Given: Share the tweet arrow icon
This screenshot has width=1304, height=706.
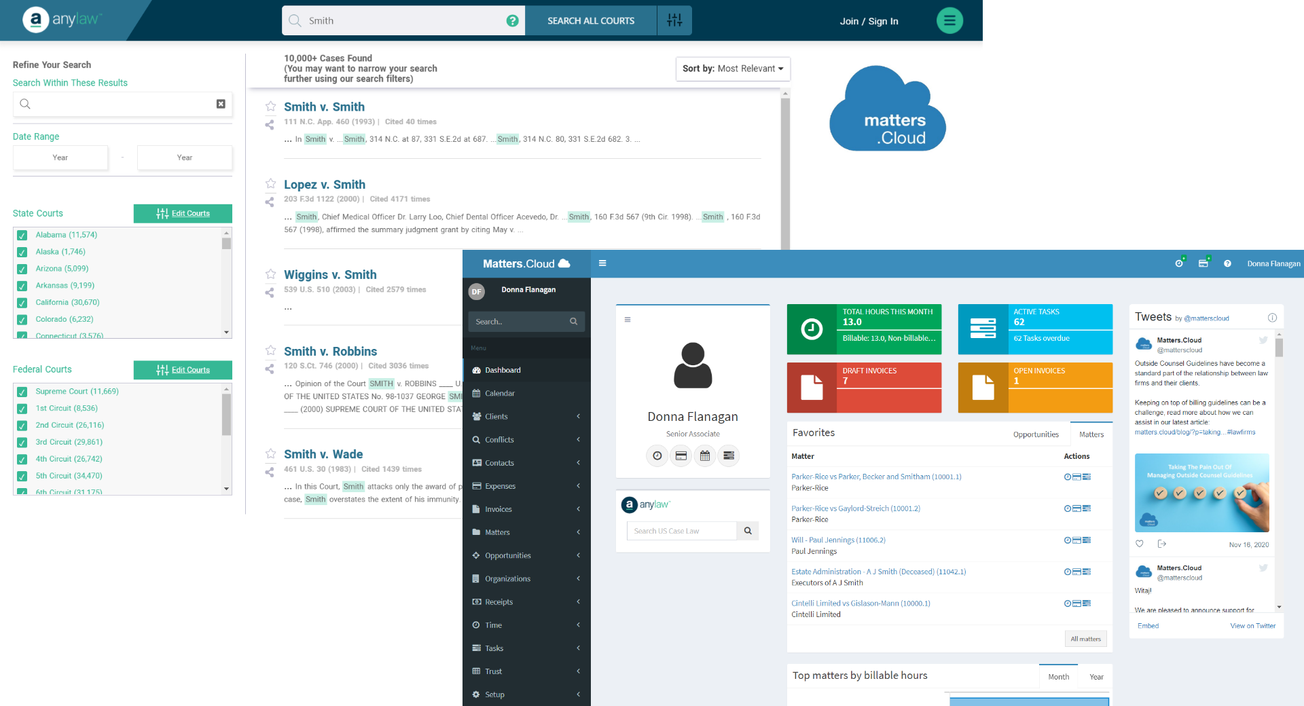Looking at the screenshot, I should pyautogui.click(x=1162, y=544).
